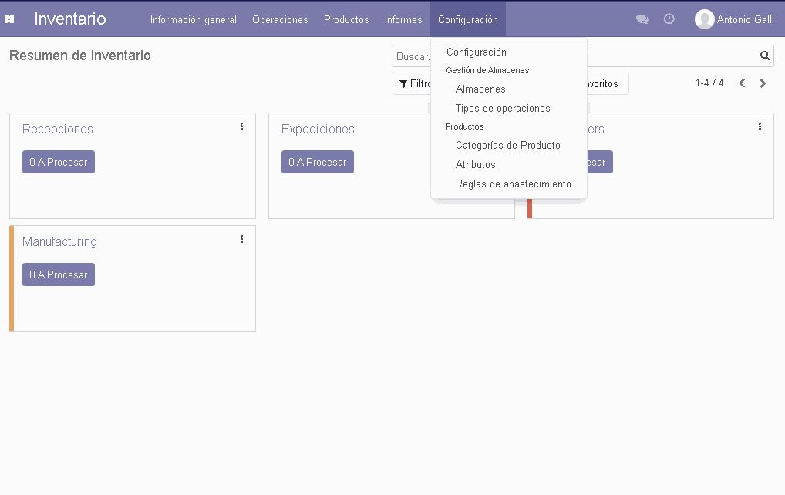Go to the next page arrow
The width and height of the screenshot is (785, 495).
[763, 83]
